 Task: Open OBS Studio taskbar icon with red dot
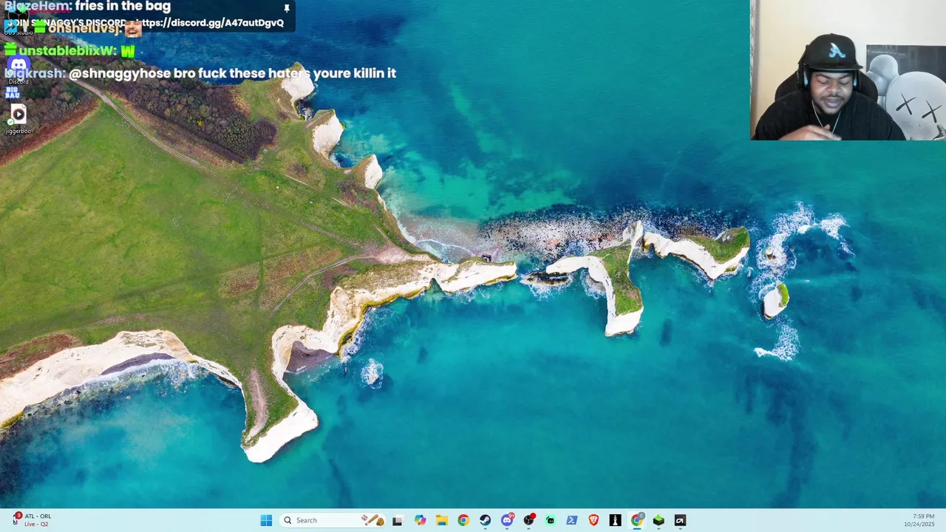(x=528, y=520)
